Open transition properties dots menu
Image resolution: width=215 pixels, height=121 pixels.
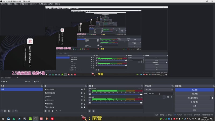pos(171,97)
